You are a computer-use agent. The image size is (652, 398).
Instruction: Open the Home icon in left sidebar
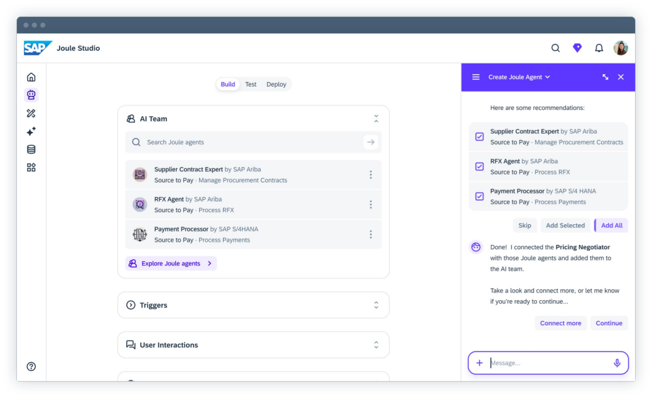(x=31, y=77)
